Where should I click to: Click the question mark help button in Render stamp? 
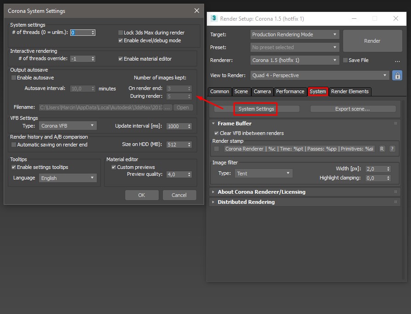point(392,149)
